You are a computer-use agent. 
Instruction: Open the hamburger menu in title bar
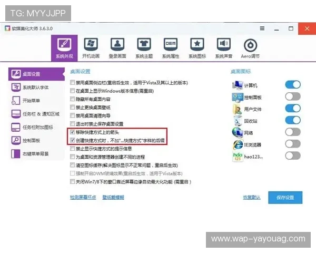[x=262, y=28]
